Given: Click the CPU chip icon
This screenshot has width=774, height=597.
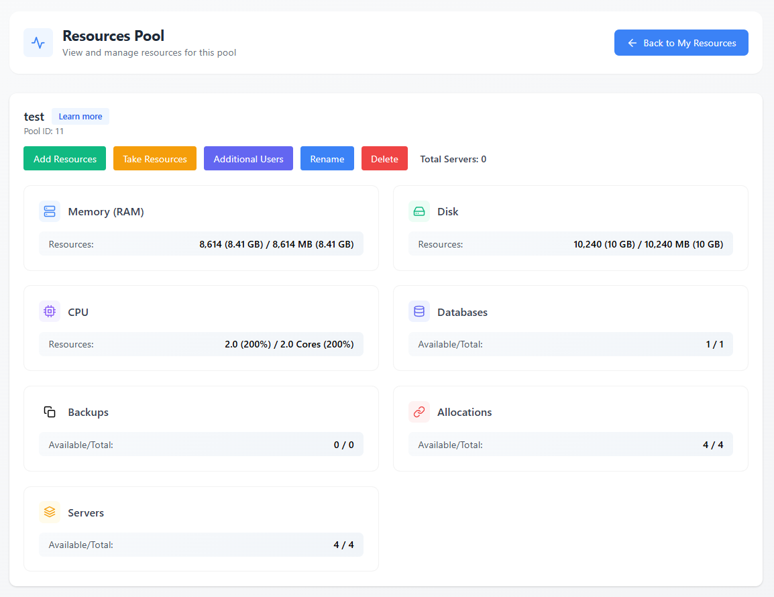Looking at the screenshot, I should coord(50,312).
